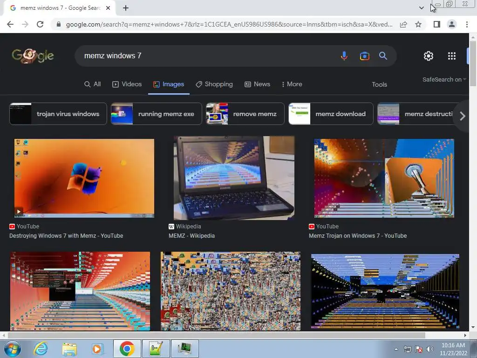Launch Internet Explorer from taskbar
This screenshot has height=358, width=477.
pyautogui.click(x=41, y=349)
